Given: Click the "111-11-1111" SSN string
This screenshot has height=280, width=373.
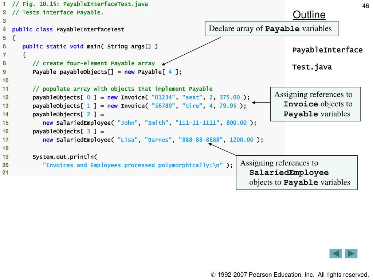Looking at the screenshot, I should [x=197, y=123].
